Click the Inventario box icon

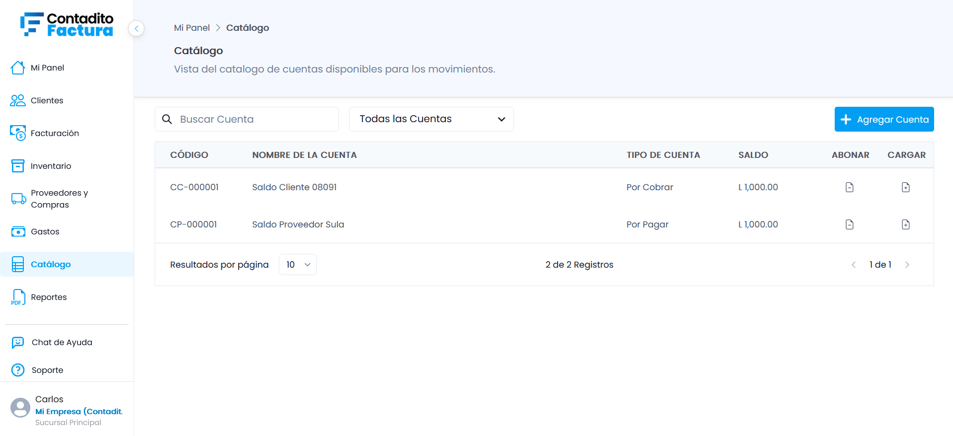click(18, 166)
